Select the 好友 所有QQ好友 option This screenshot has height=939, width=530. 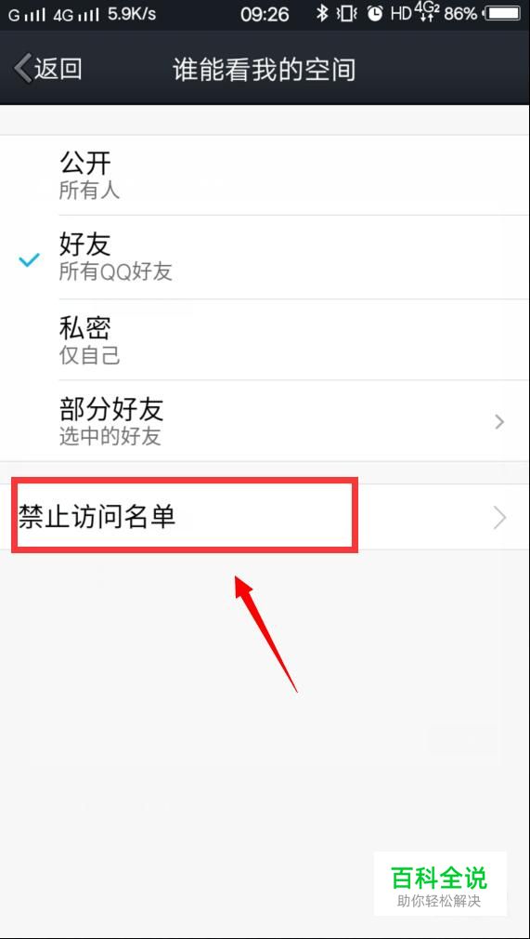tap(265, 258)
